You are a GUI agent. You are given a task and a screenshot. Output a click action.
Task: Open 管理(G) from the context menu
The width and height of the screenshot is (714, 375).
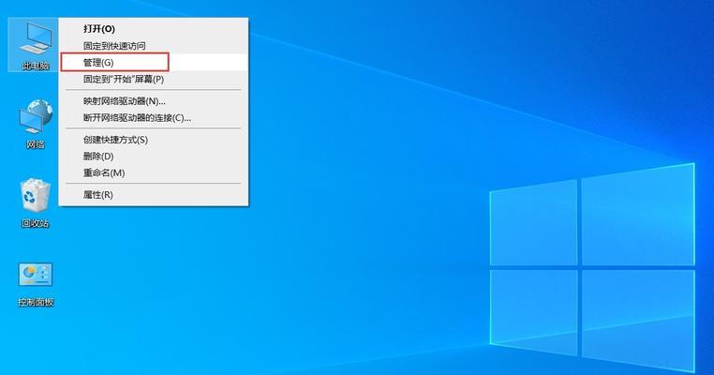(x=154, y=63)
